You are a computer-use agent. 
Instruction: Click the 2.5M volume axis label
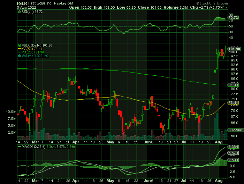(12, 133)
